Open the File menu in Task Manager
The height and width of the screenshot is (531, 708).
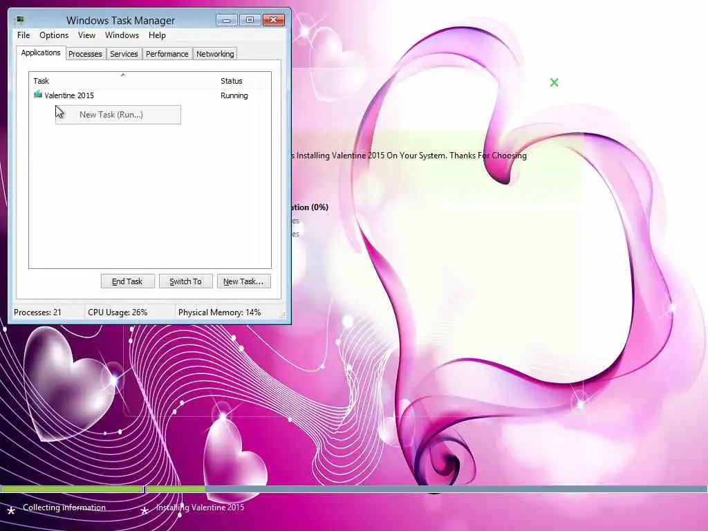pyautogui.click(x=24, y=35)
